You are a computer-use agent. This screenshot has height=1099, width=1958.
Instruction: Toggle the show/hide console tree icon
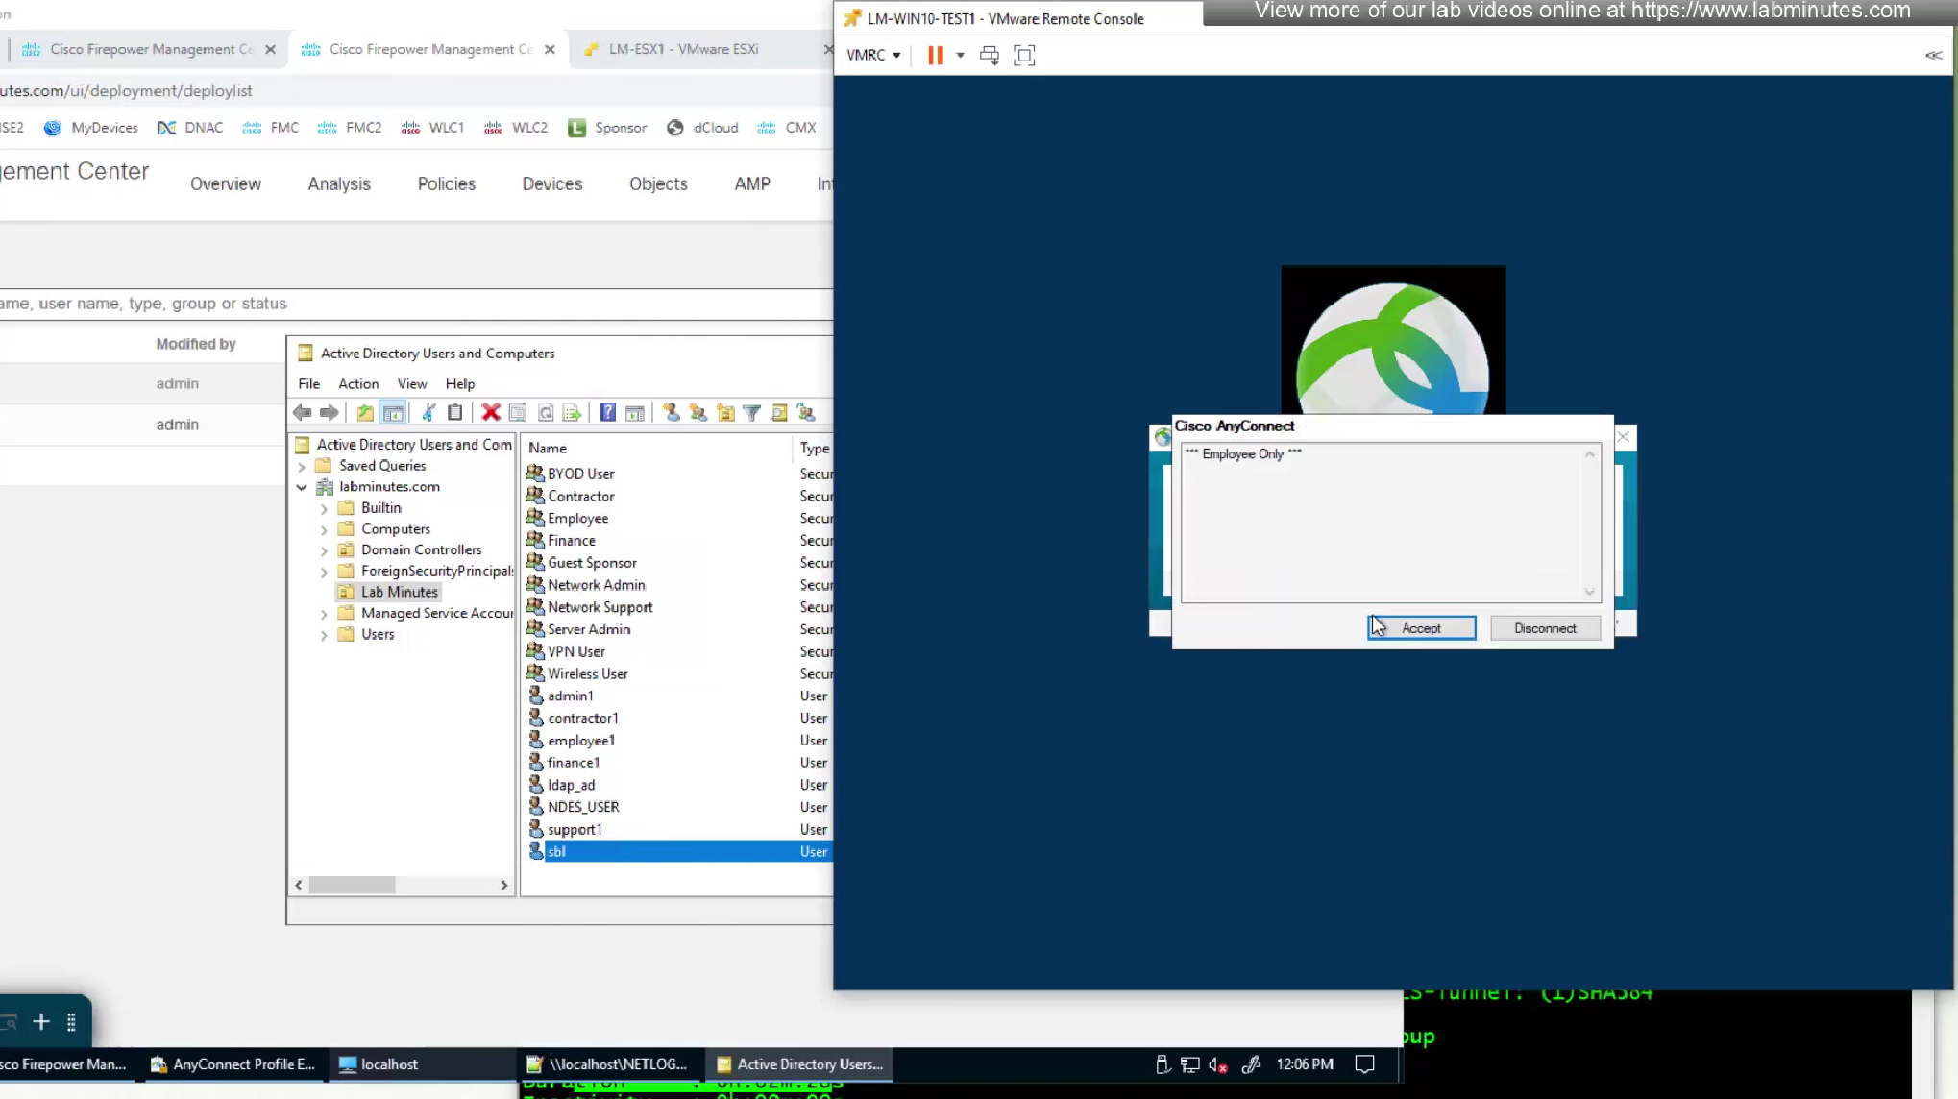point(393,413)
